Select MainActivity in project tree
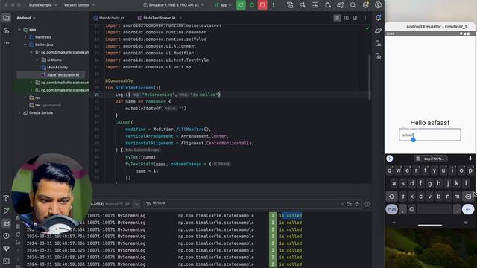The height and width of the screenshot is (268, 477). pyautogui.click(x=57, y=68)
